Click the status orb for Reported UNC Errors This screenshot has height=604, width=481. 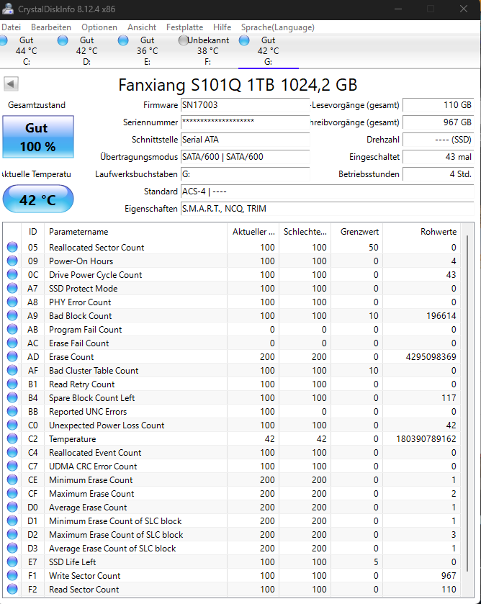coord(12,411)
